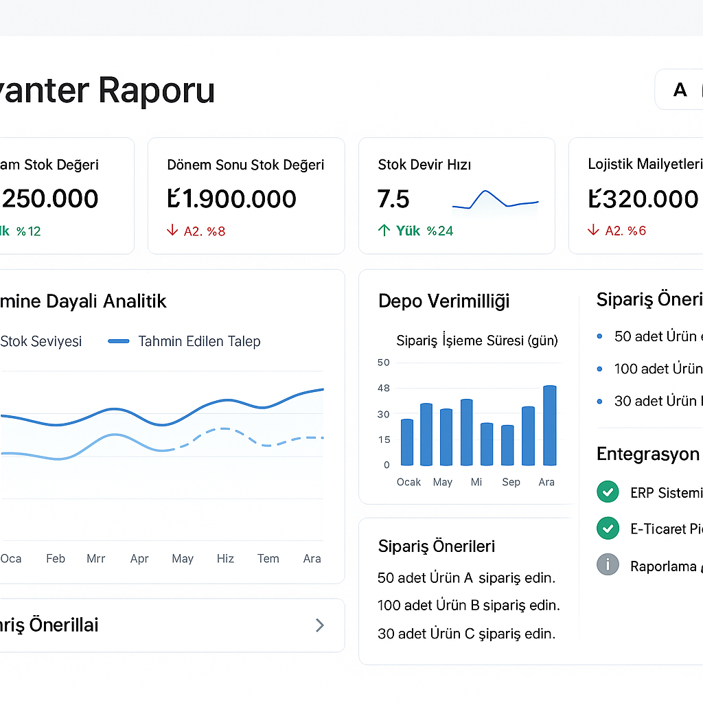Viewport: 703px width, 703px height.
Task: Click '30 adet Ürün C şipariş edin' suggestion
Action: pyautogui.click(x=466, y=634)
